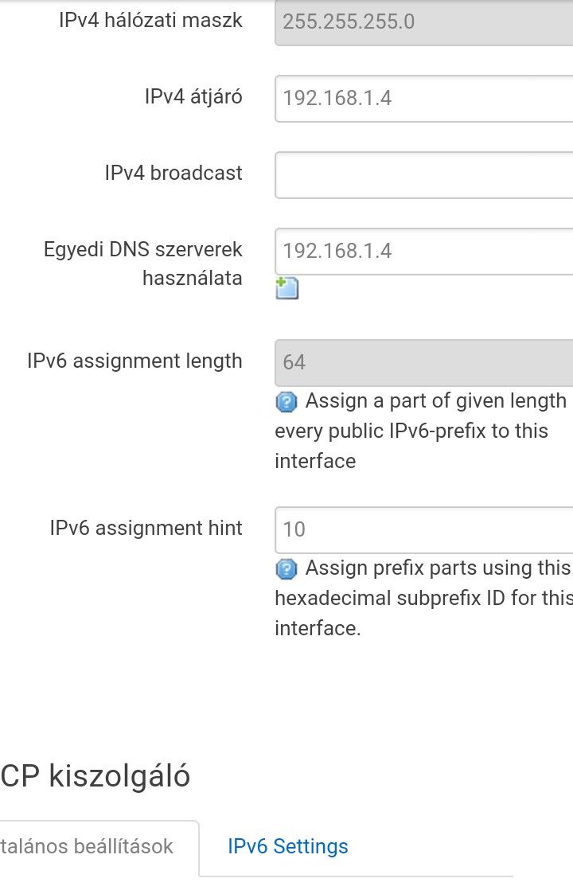Click the IPv6 assignment length label

point(135,361)
